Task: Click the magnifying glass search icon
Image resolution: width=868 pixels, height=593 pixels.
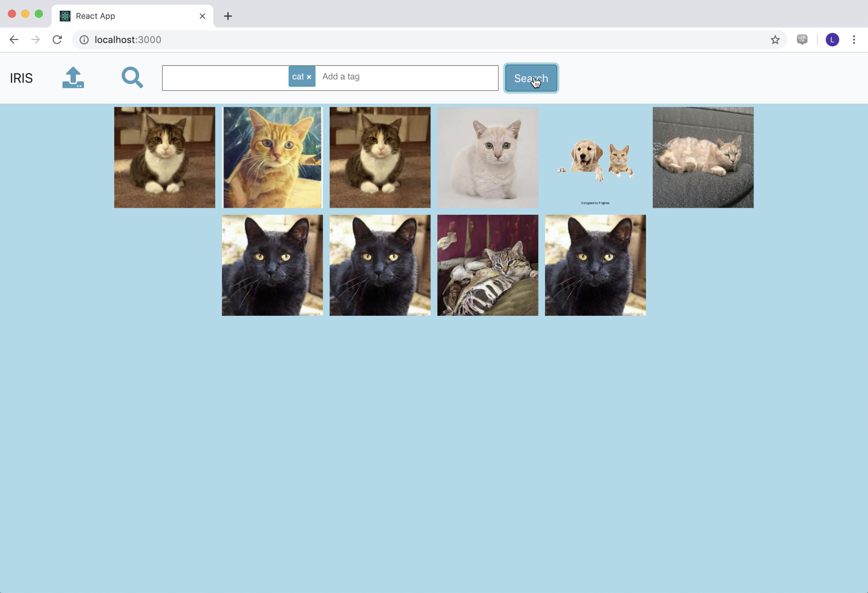Action: pos(132,78)
